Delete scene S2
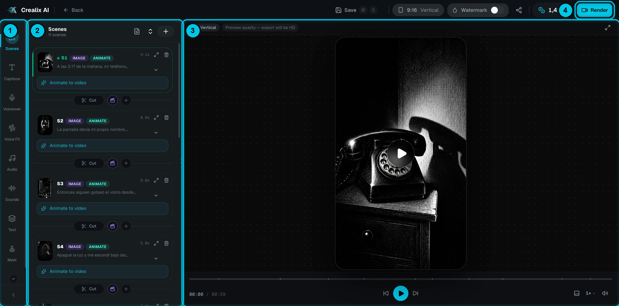 167,117
